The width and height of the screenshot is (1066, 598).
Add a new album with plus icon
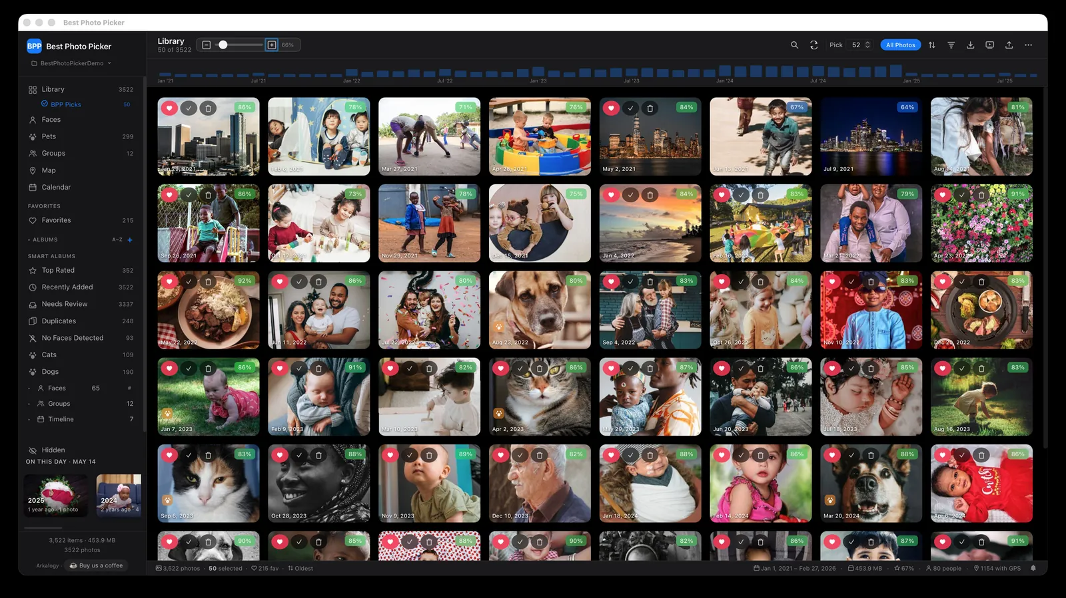[x=130, y=240]
